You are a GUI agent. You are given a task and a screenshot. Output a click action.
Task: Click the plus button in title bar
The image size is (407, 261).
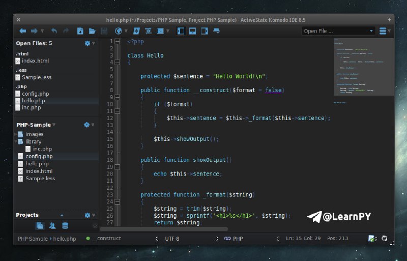[x=389, y=20]
